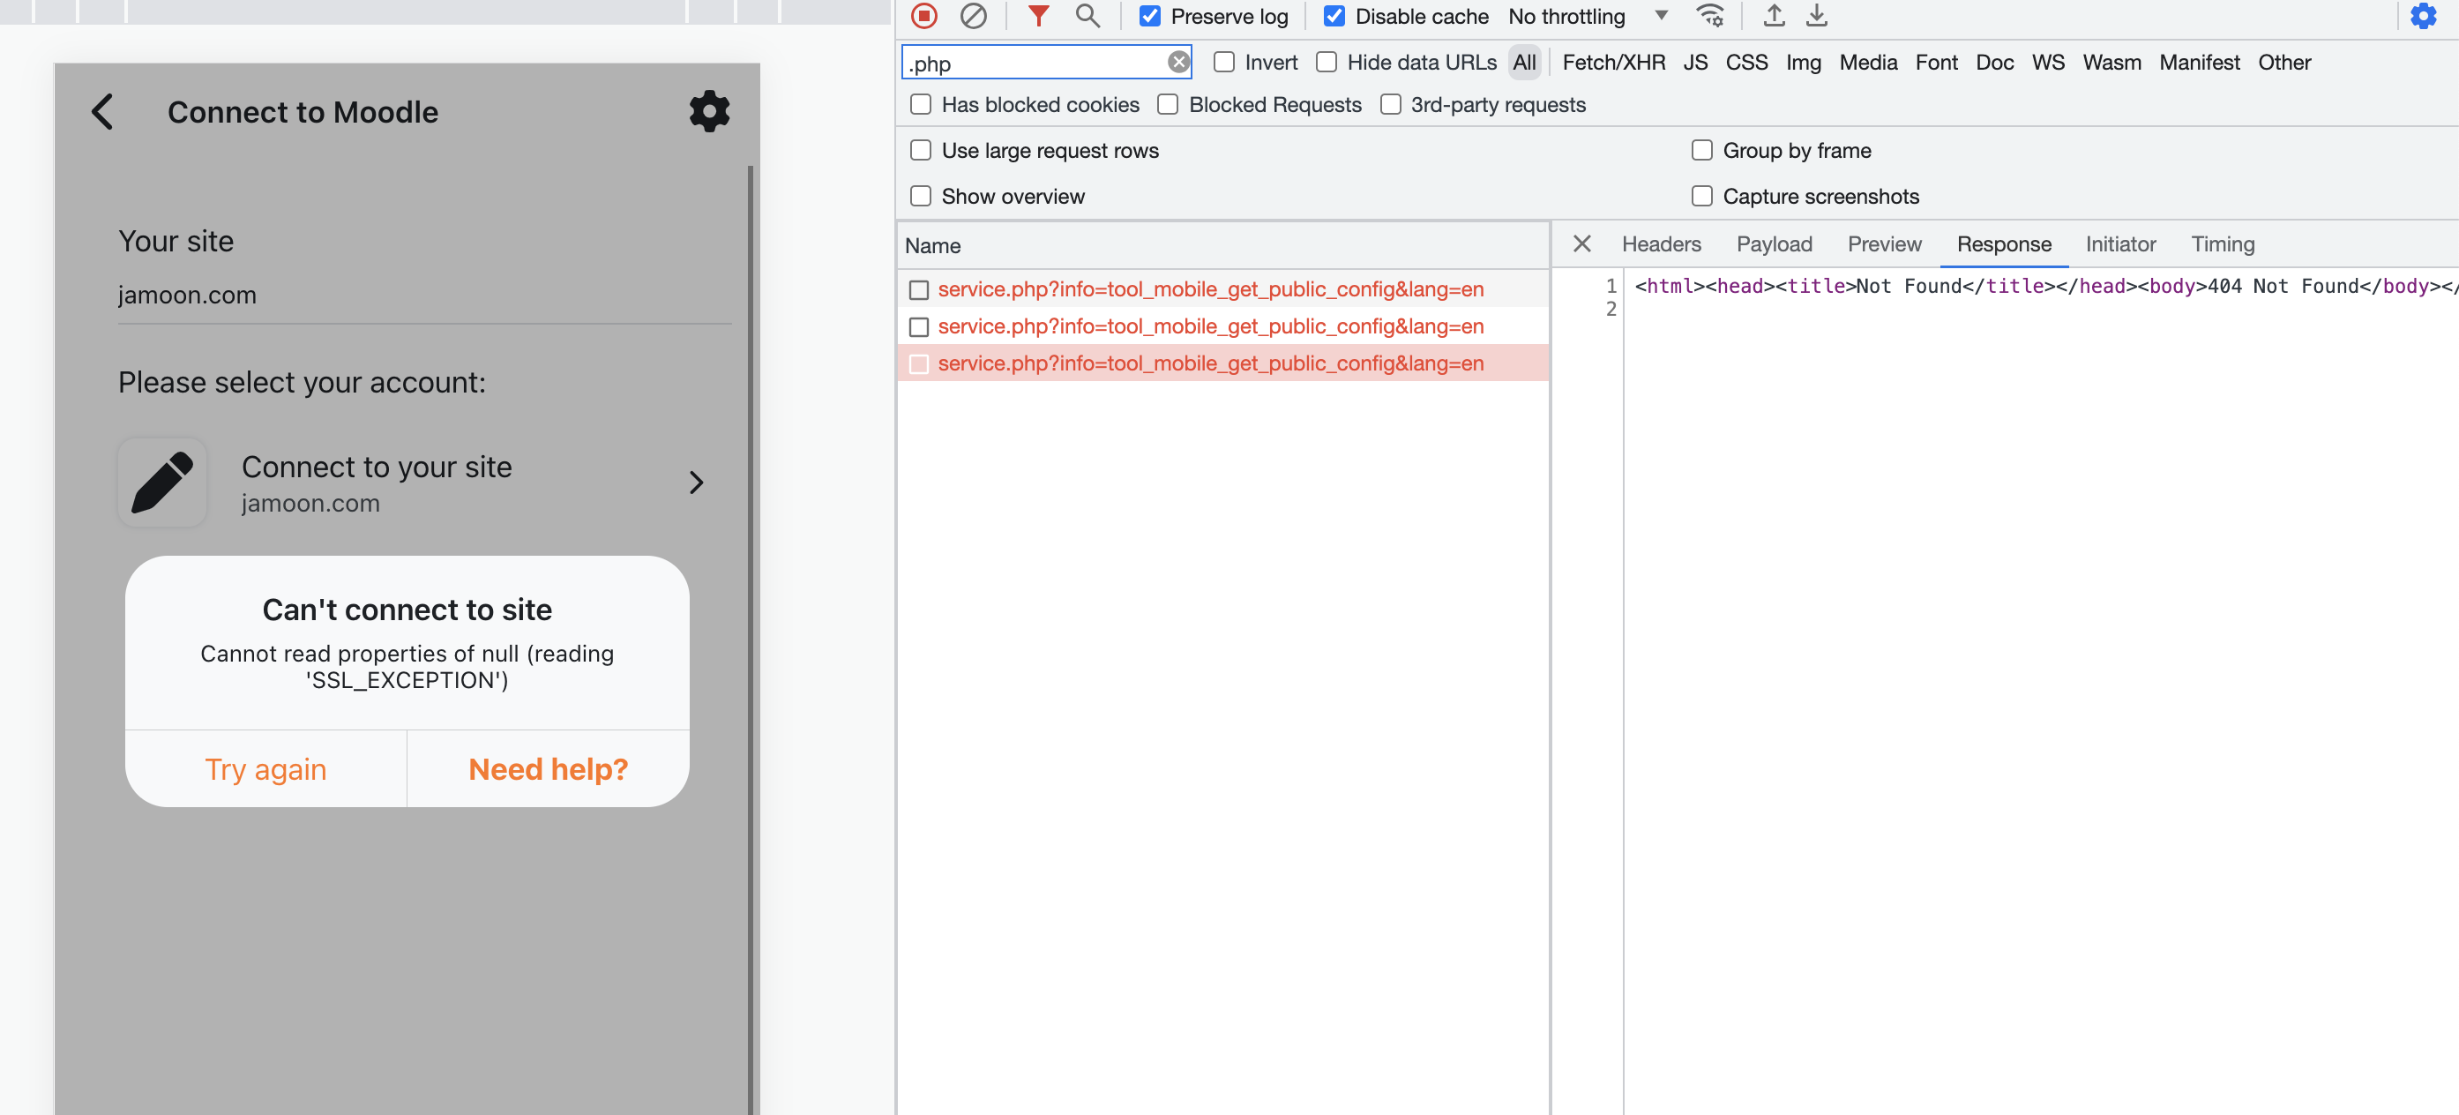Filter by WS requests
This screenshot has width=2459, height=1115.
coord(2048,62)
